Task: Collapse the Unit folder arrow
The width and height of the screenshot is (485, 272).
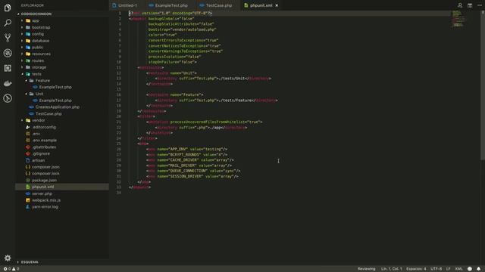Action: click(26, 94)
